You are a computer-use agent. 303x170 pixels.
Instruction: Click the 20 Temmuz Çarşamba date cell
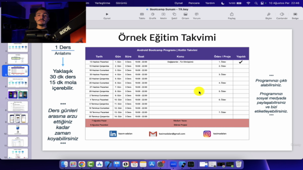[x=99, y=117]
